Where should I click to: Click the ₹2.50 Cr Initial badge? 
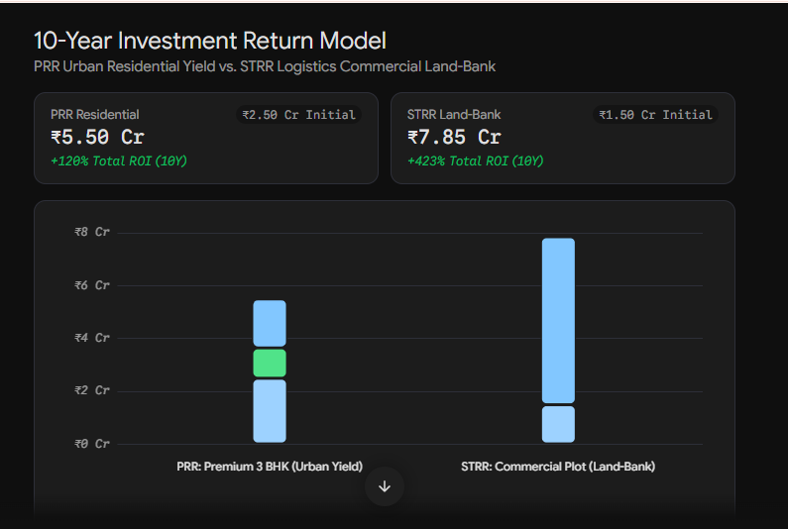298,115
